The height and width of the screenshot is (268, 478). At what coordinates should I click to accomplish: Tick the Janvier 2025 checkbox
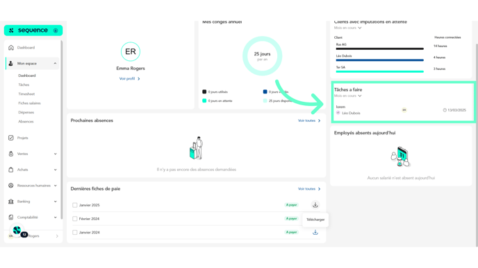[75, 205]
